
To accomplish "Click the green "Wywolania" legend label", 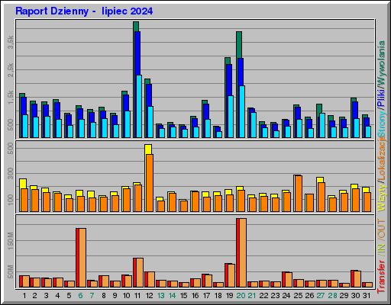I will pyautogui.click(x=381, y=63).
